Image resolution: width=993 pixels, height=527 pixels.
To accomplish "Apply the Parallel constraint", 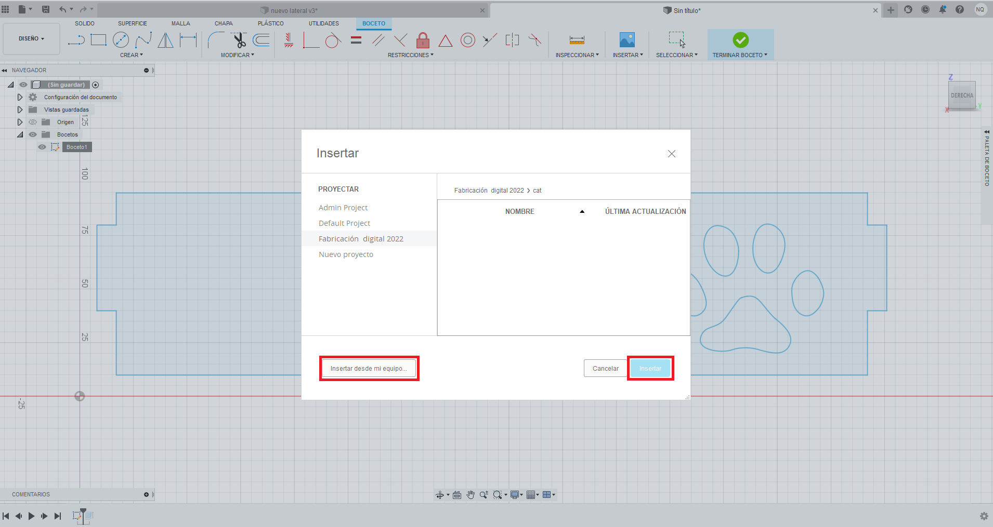I will 378,40.
